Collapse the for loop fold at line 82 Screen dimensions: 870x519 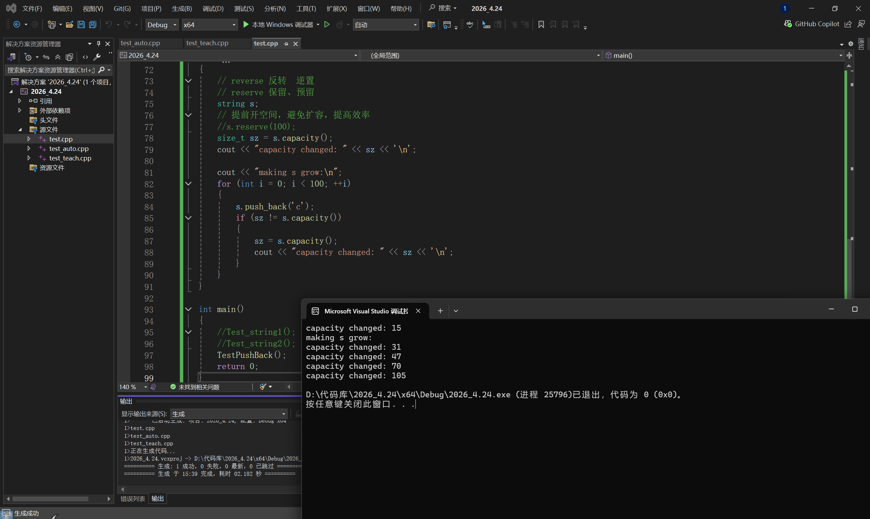[188, 184]
